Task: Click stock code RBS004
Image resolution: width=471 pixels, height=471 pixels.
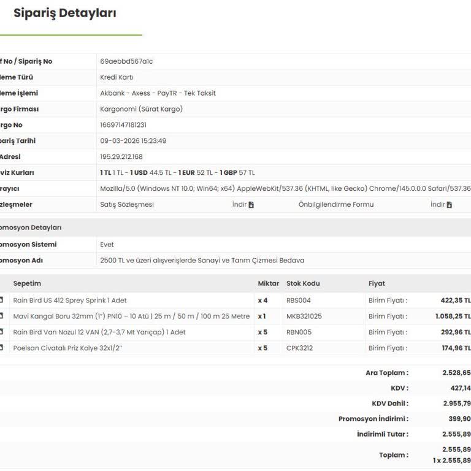Action: coord(299,301)
